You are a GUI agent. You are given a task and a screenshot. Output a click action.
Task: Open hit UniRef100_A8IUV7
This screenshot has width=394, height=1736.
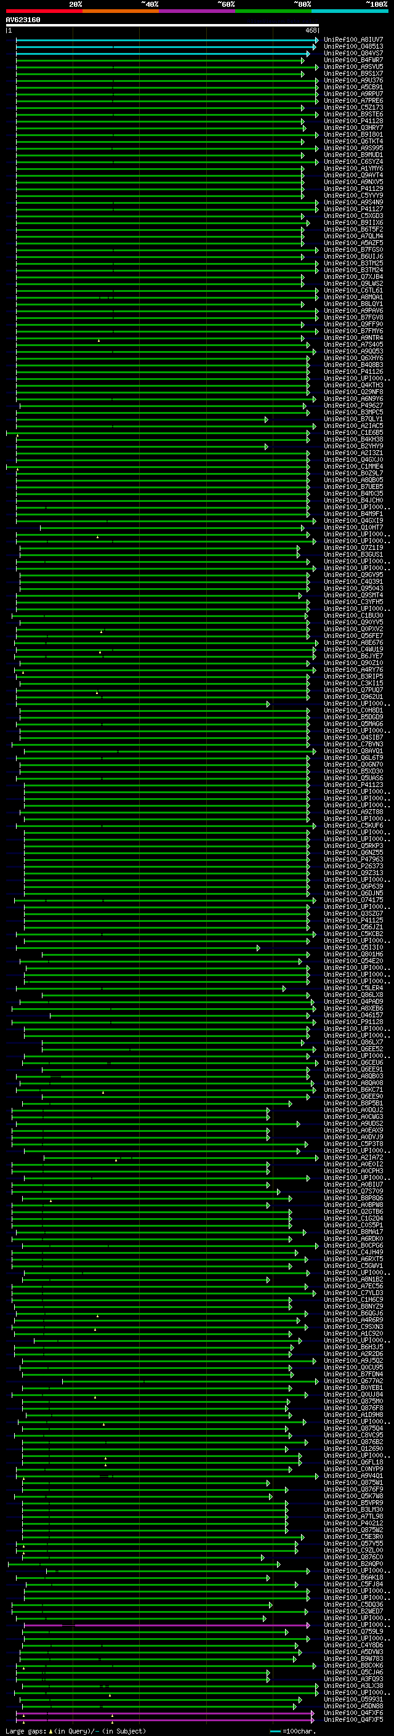click(x=353, y=40)
